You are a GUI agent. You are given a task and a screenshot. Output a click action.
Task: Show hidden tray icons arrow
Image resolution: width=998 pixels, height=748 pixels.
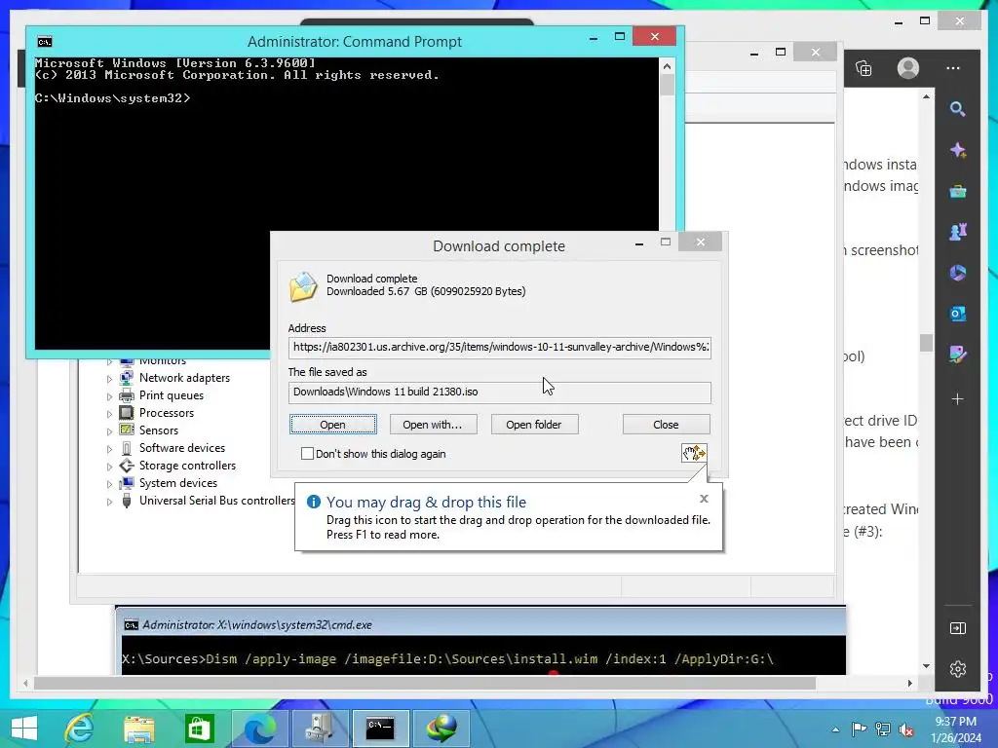coord(835,729)
